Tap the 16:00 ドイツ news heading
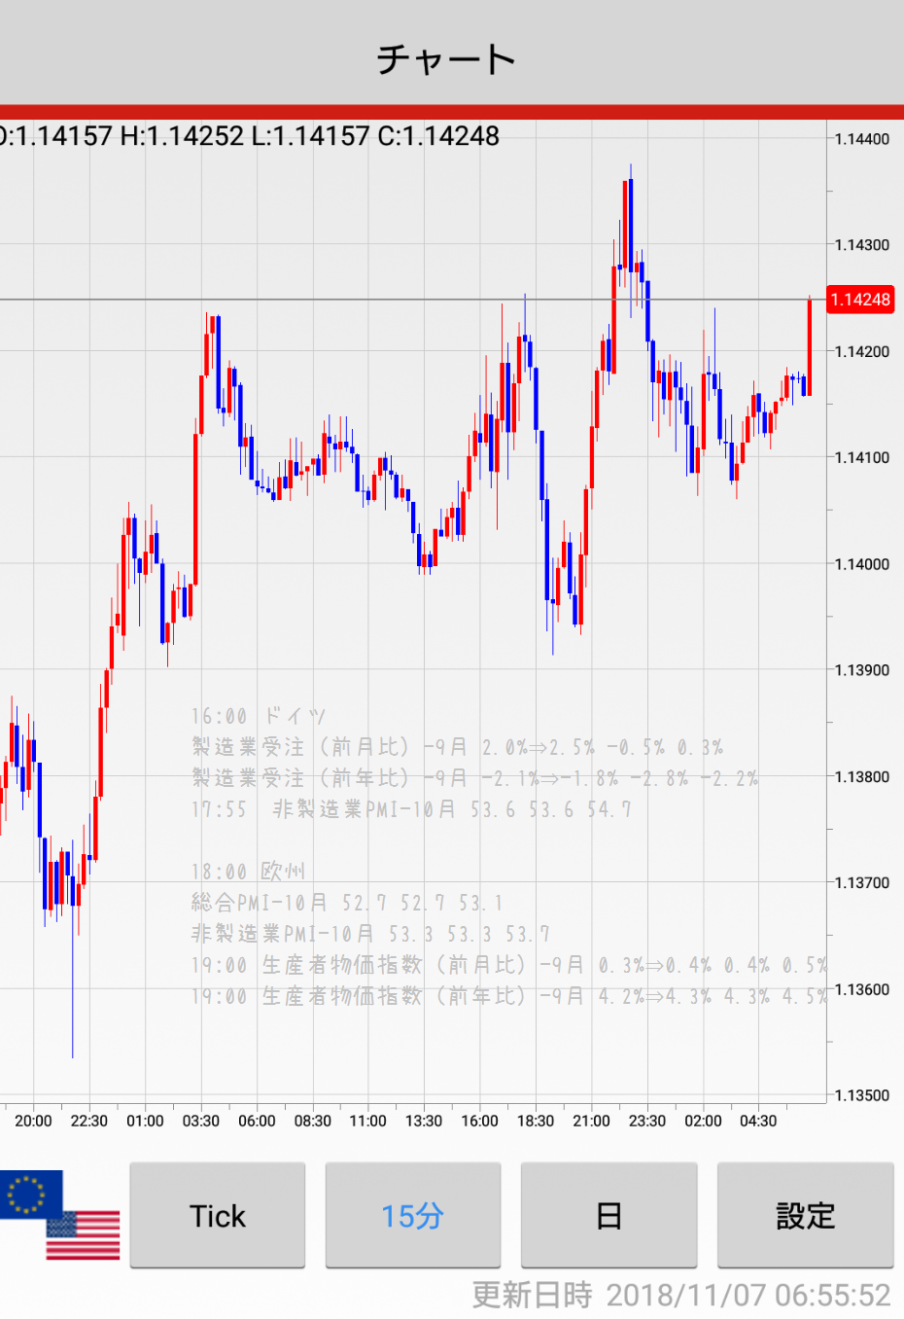 [x=259, y=717]
